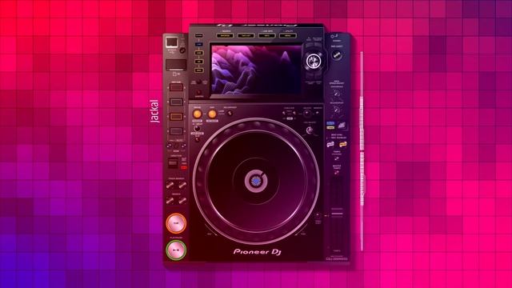Image resolution: width=512 pixels, height=288 pixels.
Task: Select the Tag List button above the screen
Action: 246,35
